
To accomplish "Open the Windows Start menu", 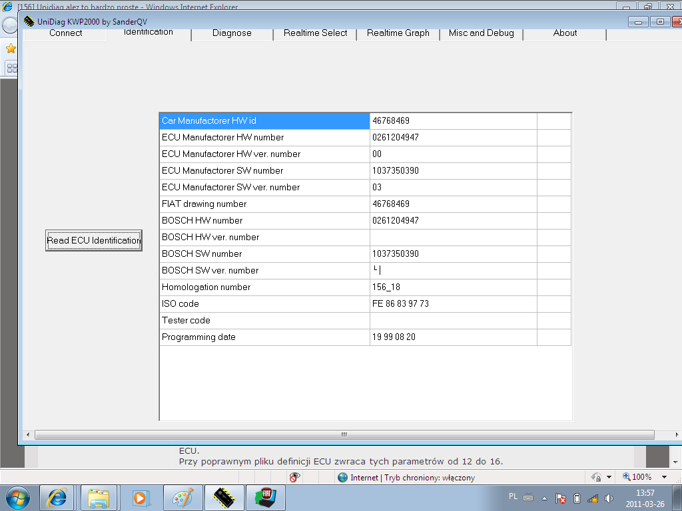I will 18,498.
